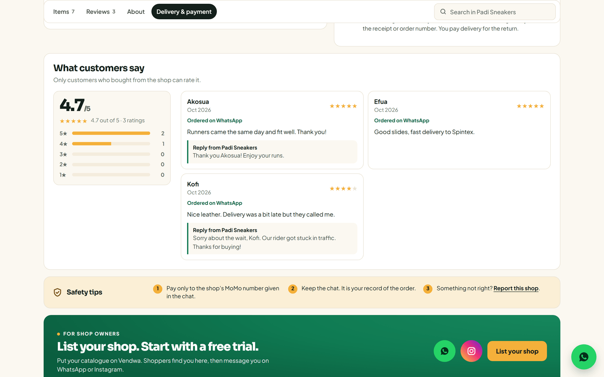Click the overall 4.7 stars row
This screenshot has width=604, height=377.
(73, 121)
